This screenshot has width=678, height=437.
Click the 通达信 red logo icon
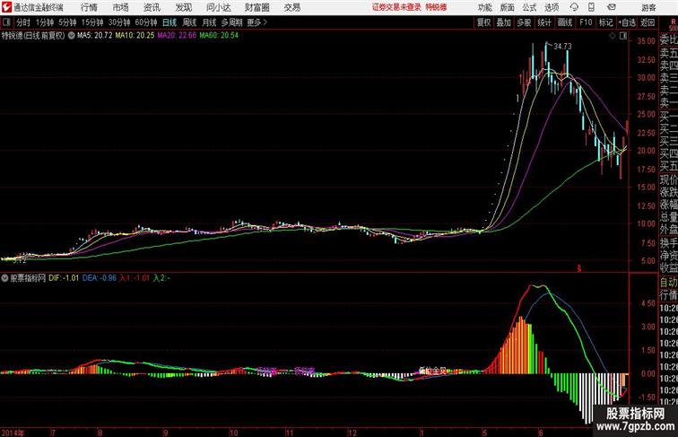coord(6,7)
